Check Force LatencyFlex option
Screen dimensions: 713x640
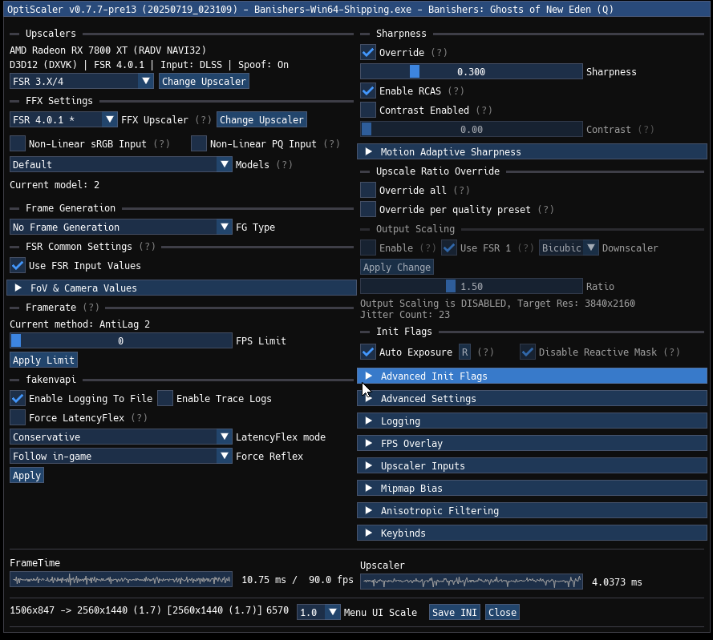click(18, 417)
